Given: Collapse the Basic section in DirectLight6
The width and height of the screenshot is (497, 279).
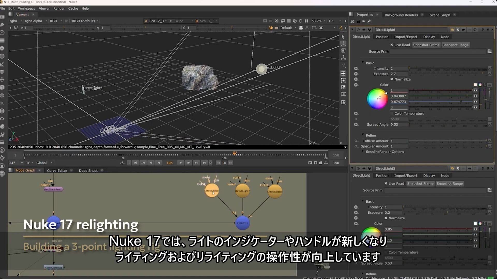Looking at the screenshot, I should [x=363, y=63].
